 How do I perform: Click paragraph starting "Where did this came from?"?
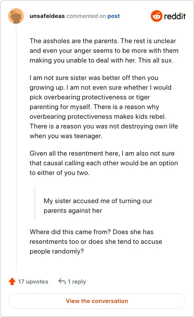pos(96,241)
